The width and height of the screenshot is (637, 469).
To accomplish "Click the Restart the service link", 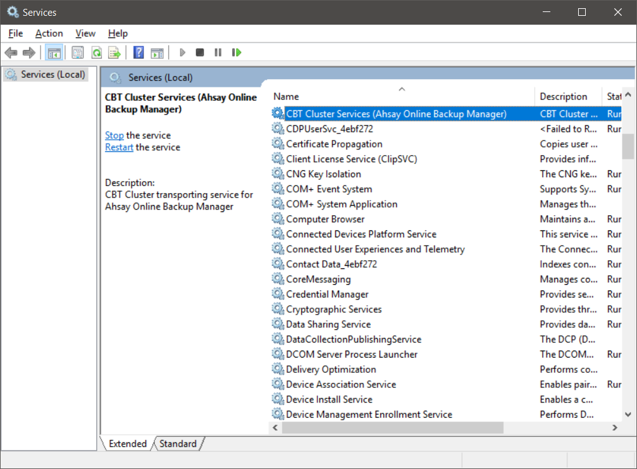I will tap(119, 147).
